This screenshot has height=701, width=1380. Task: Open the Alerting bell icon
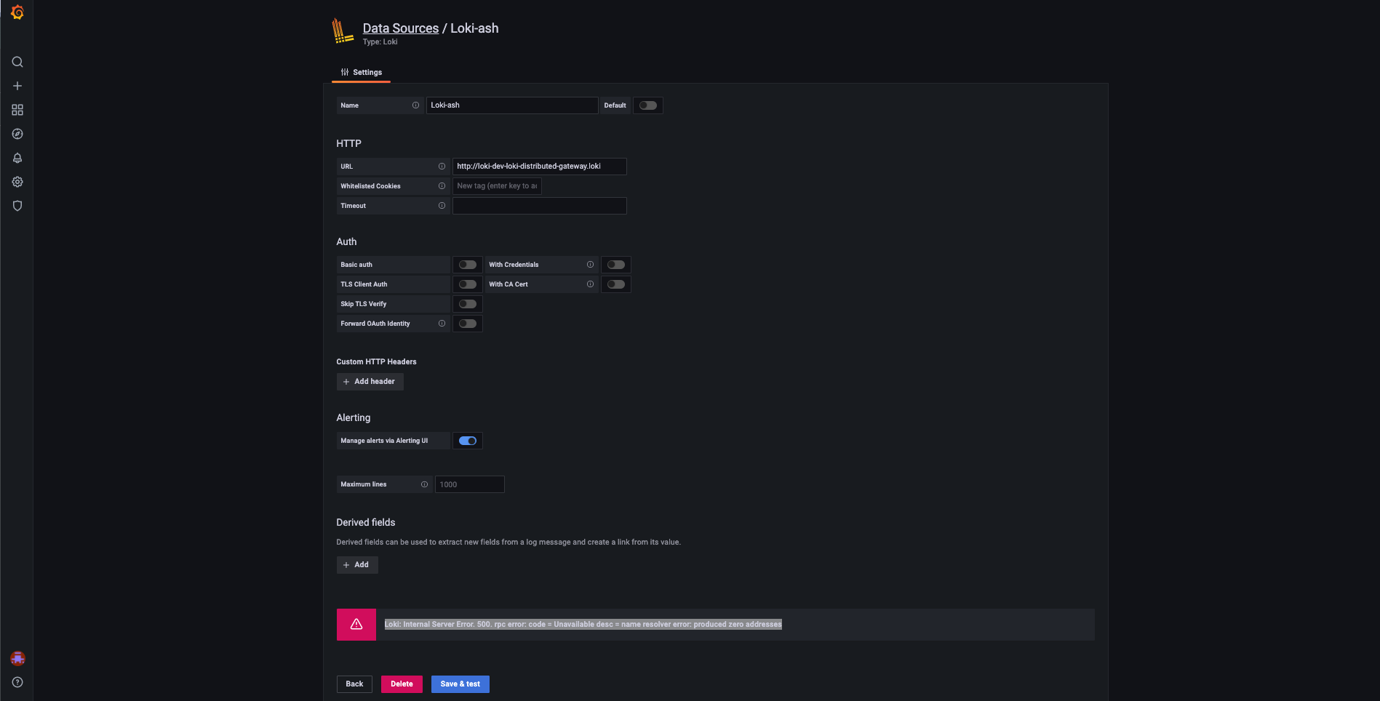click(17, 158)
